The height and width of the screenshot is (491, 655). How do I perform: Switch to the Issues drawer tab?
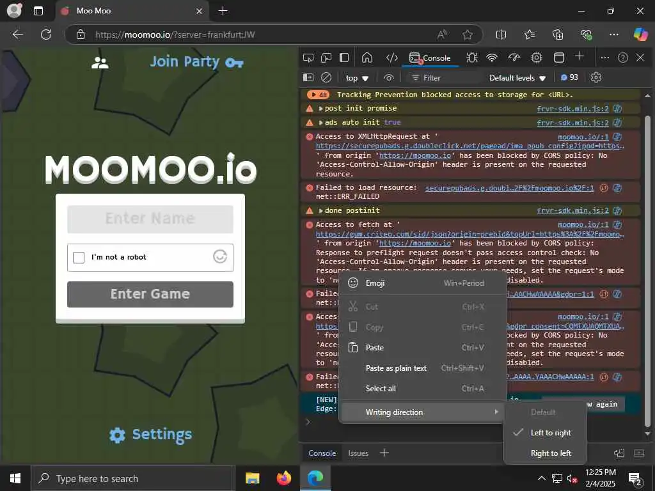click(x=358, y=453)
